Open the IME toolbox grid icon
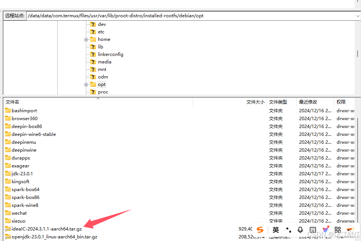Viewport: 361px width, 241px height. pos(338,230)
